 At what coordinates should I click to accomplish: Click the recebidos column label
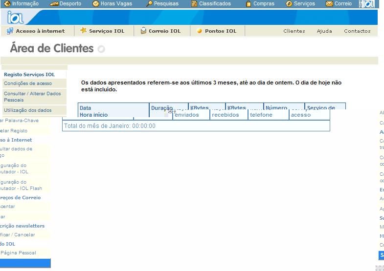(226, 115)
